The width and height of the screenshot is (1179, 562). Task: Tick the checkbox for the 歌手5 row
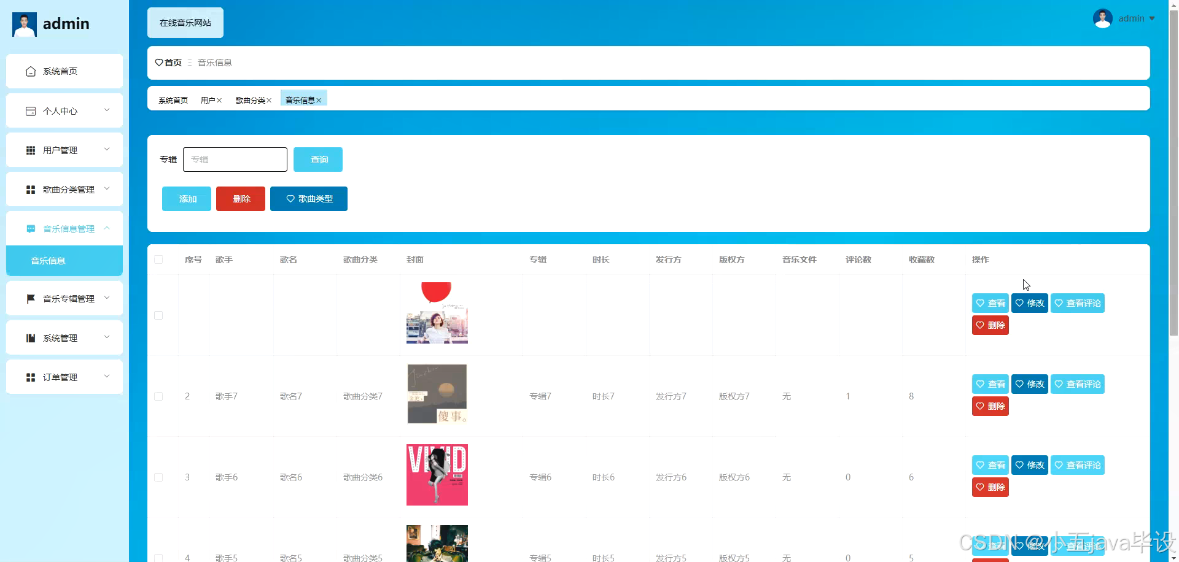pos(158,558)
